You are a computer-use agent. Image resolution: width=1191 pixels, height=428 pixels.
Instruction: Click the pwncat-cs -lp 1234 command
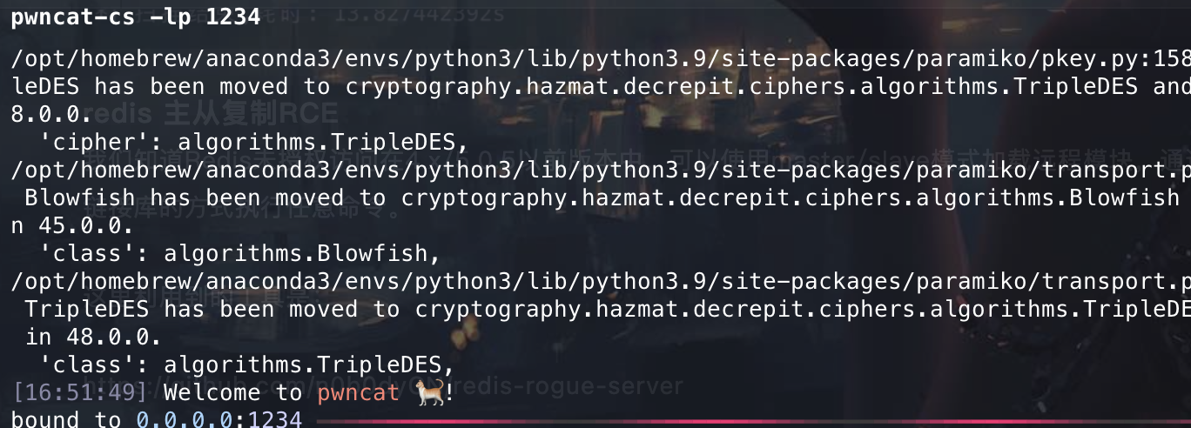point(135,17)
